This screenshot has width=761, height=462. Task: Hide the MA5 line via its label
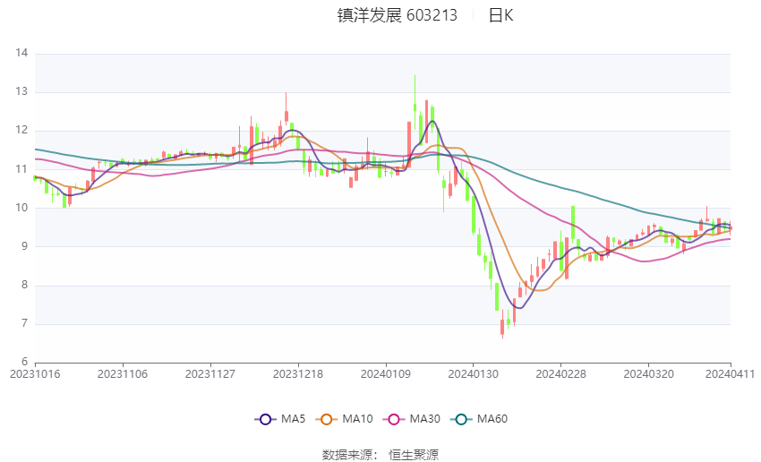click(293, 419)
